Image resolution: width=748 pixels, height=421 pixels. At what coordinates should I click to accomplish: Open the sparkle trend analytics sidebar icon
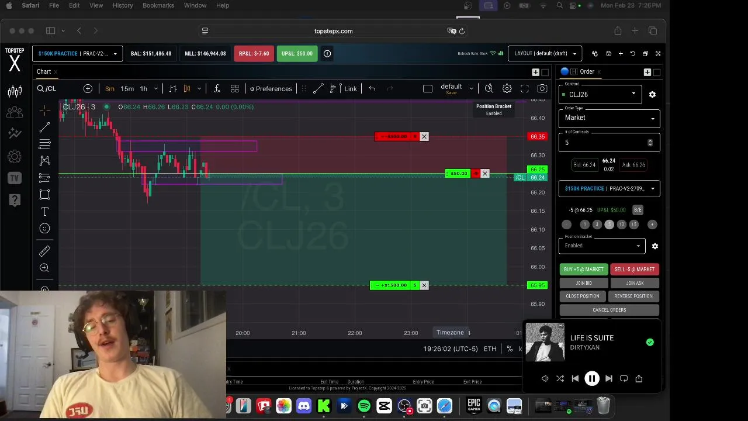[x=15, y=134]
